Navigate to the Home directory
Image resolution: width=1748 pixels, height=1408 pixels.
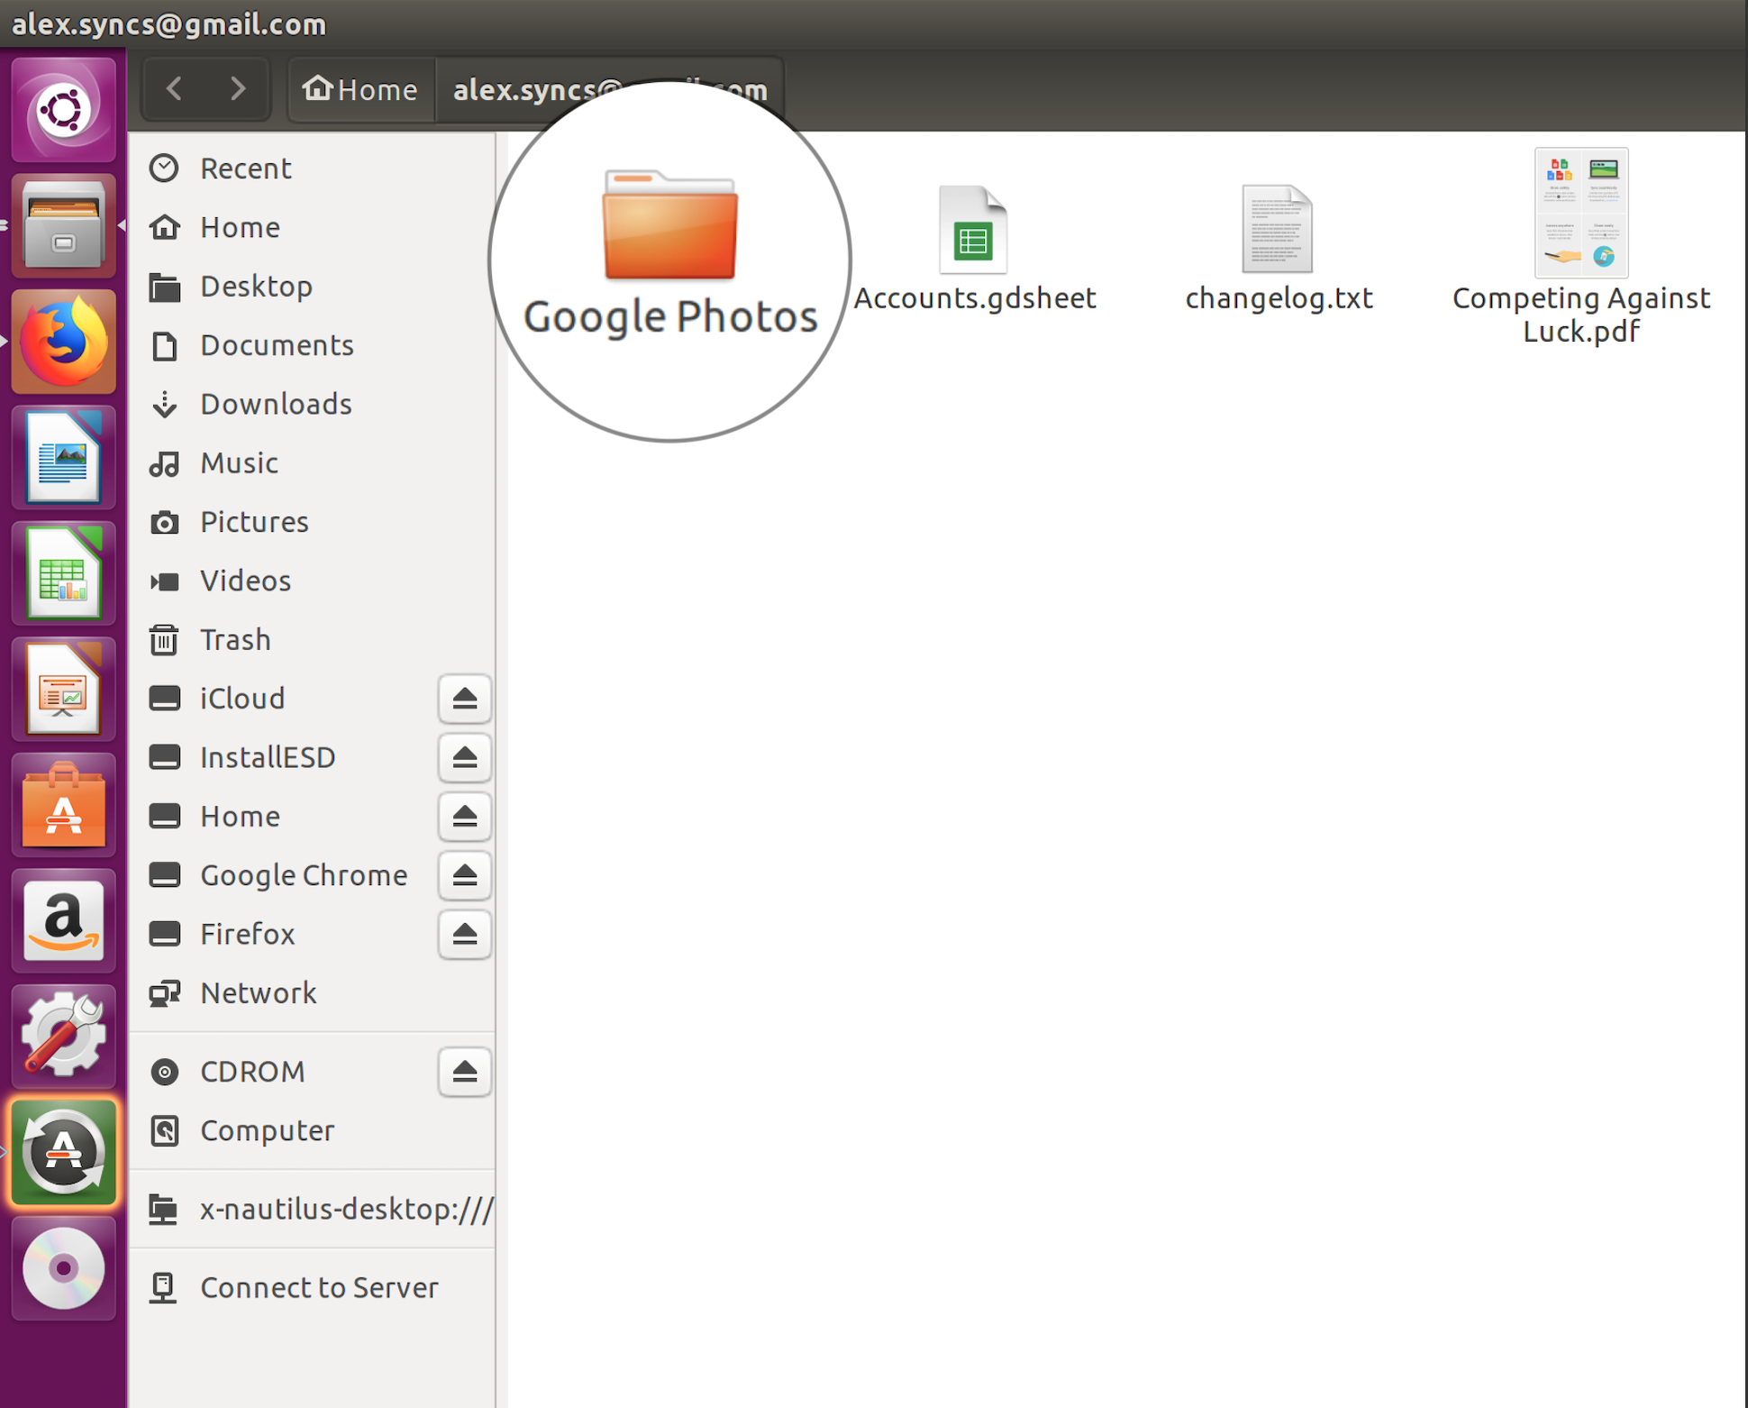click(x=239, y=227)
